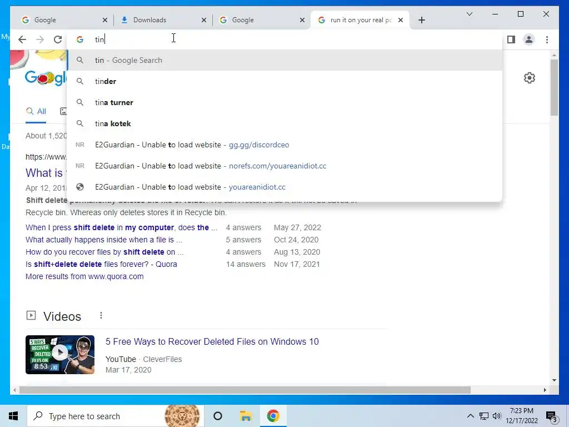Go back using the browser back arrow
Viewport: 569px width, 427px height.
pos(22,39)
